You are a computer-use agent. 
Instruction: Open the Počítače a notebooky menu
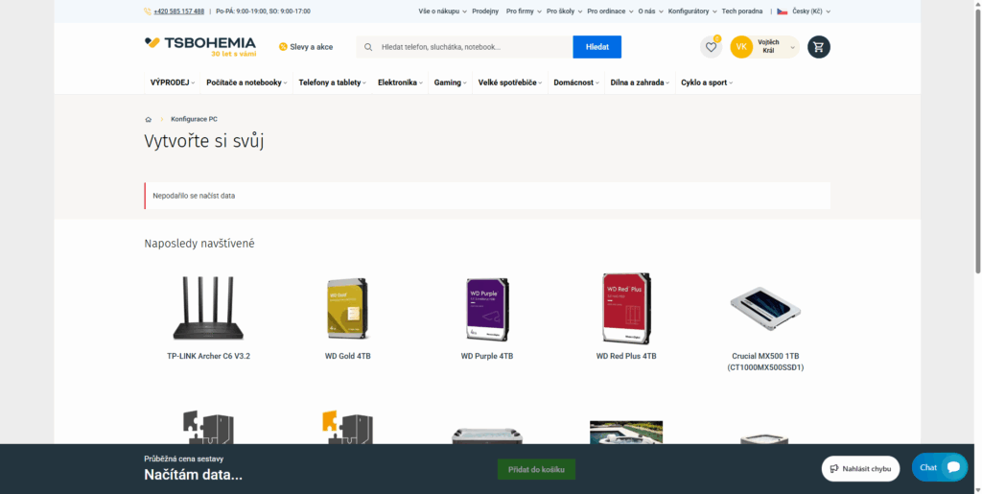(247, 82)
